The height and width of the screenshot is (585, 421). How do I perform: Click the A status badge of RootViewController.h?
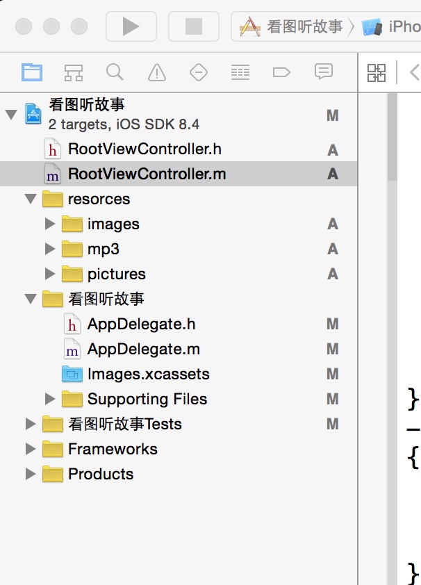coord(333,150)
